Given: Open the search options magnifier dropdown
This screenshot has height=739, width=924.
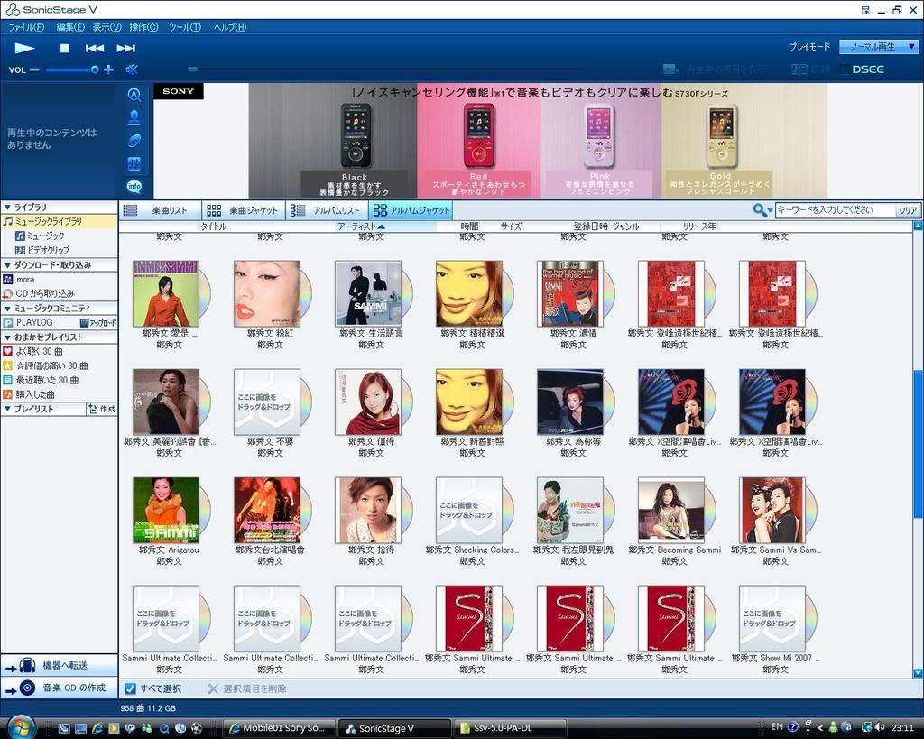Looking at the screenshot, I should pyautogui.click(x=762, y=210).
